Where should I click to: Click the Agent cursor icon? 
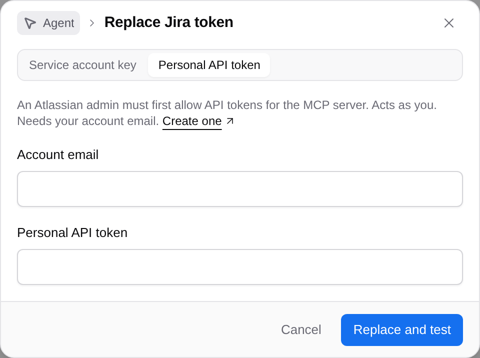(x=30, y=23)
